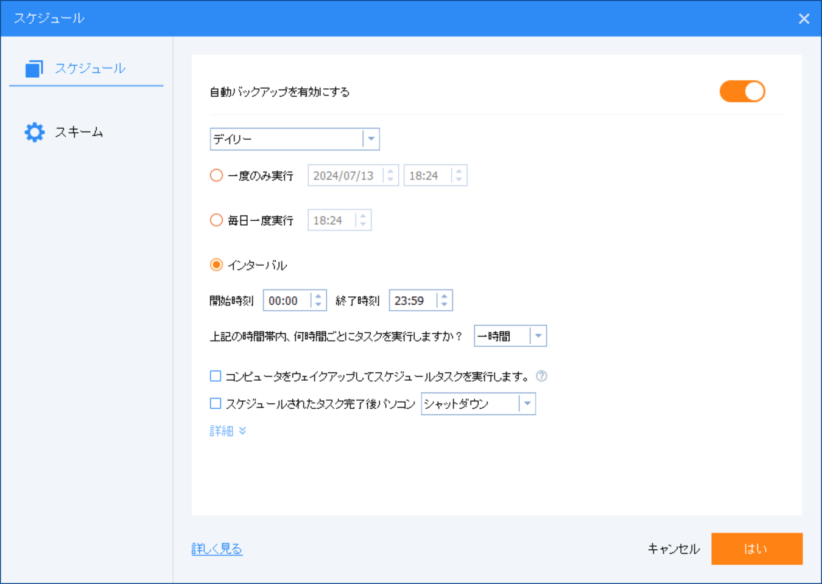Close the スケジュール dialog with X
This screenshot has height=584, width=822.
[804, 19]
